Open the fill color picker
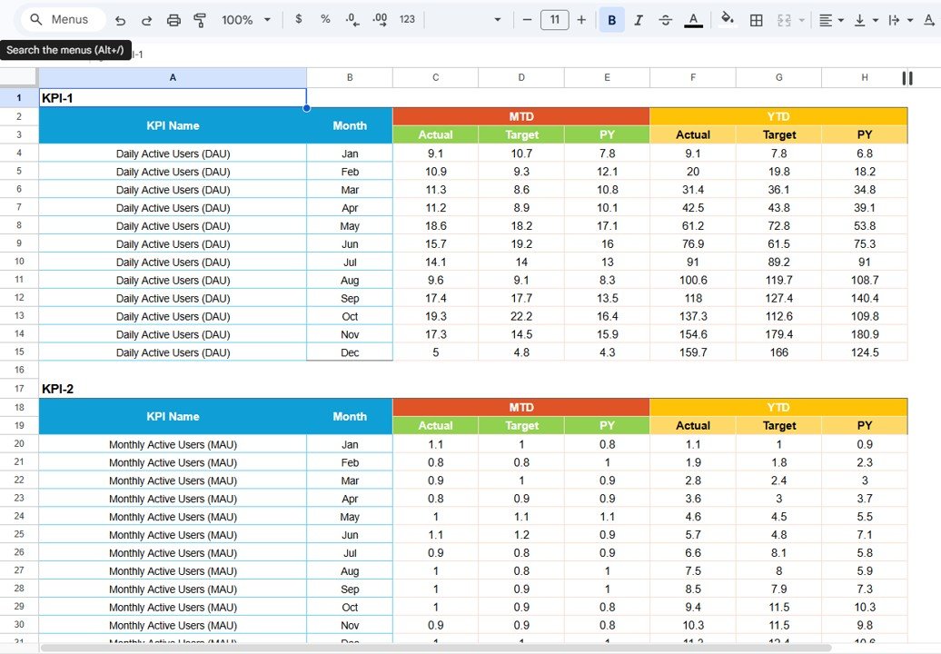 coord(727,19)
